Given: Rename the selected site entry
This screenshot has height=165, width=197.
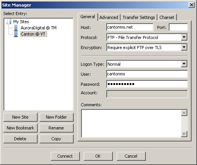Looking at the screenshot, I should (56, 128).
